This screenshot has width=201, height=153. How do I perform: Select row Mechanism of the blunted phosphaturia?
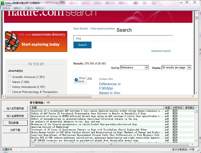click(113, 124)
